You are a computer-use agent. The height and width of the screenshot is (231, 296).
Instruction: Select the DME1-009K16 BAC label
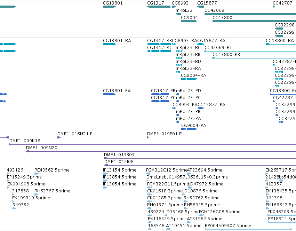coord(25,141)
